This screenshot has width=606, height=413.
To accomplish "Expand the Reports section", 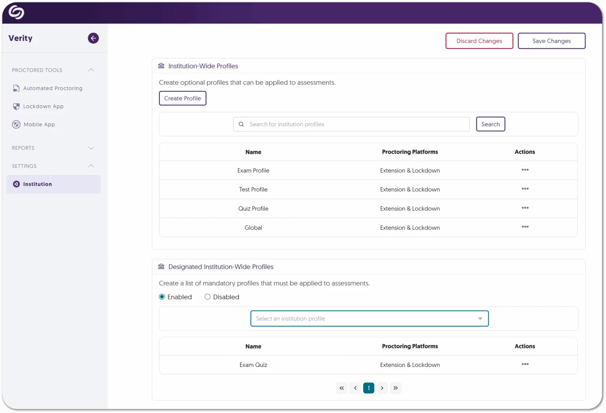I will coord(91,148).
